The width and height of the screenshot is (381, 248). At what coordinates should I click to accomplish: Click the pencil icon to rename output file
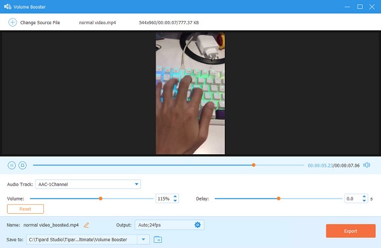click(x=86, y=225)
